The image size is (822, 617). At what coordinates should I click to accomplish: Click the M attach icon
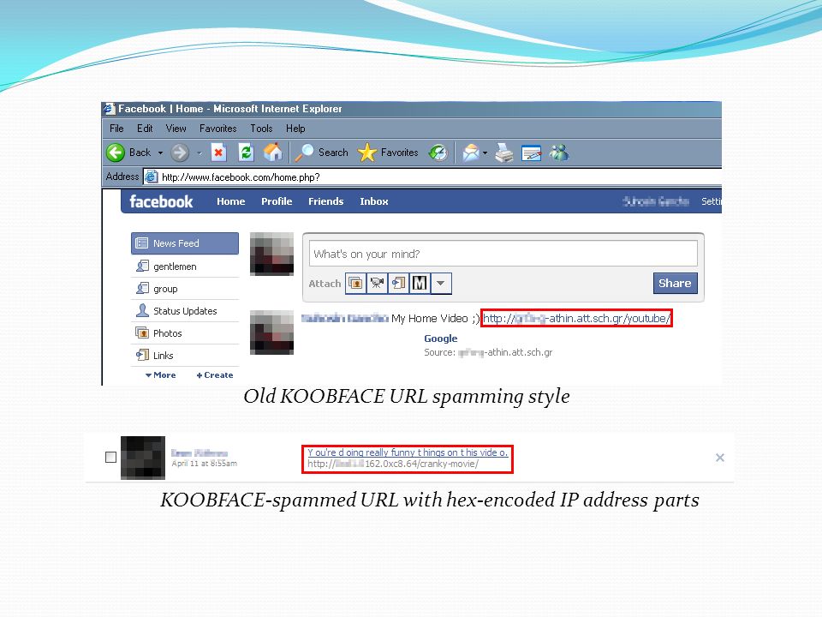coord(420,284)
